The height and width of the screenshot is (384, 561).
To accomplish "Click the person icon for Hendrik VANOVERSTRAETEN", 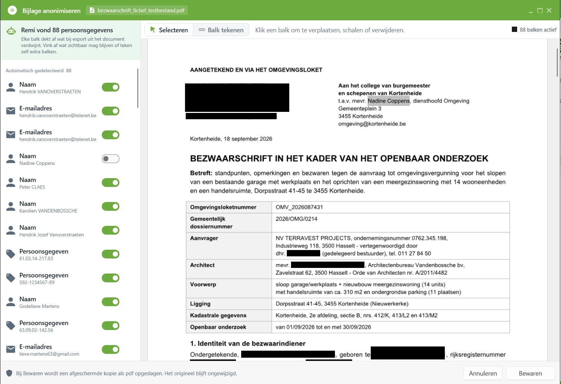I will pos(11,87).
